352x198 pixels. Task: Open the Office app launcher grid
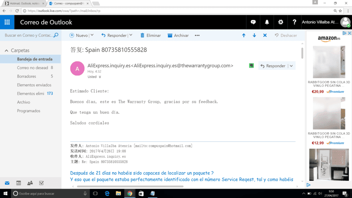pyautogui.click(x=7, y=22)
